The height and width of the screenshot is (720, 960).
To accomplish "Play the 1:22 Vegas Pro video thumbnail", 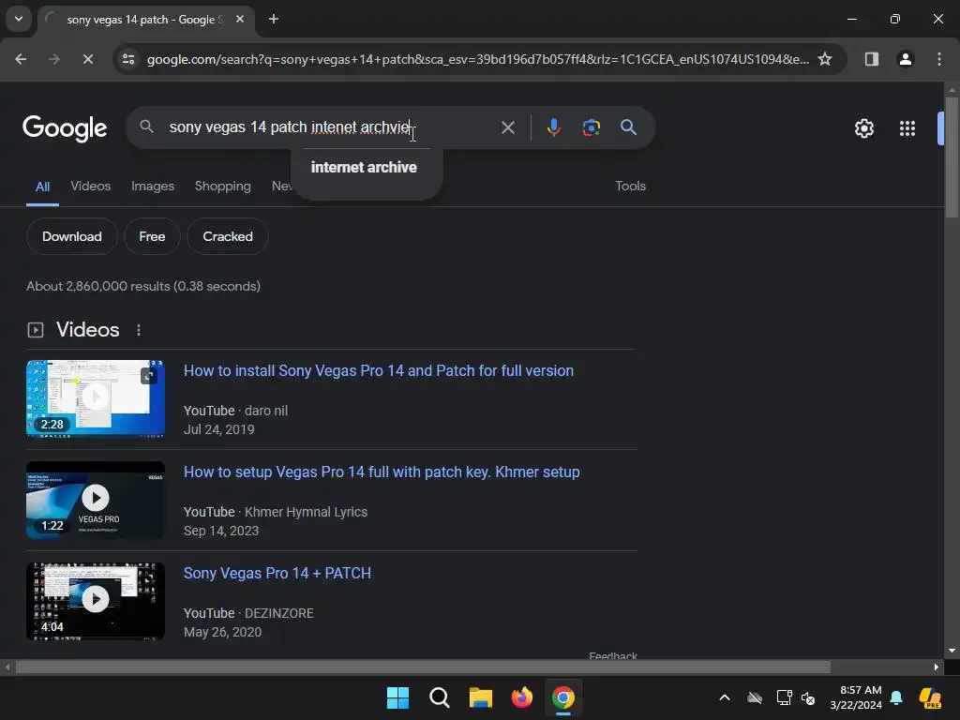I will click(96, 500).
